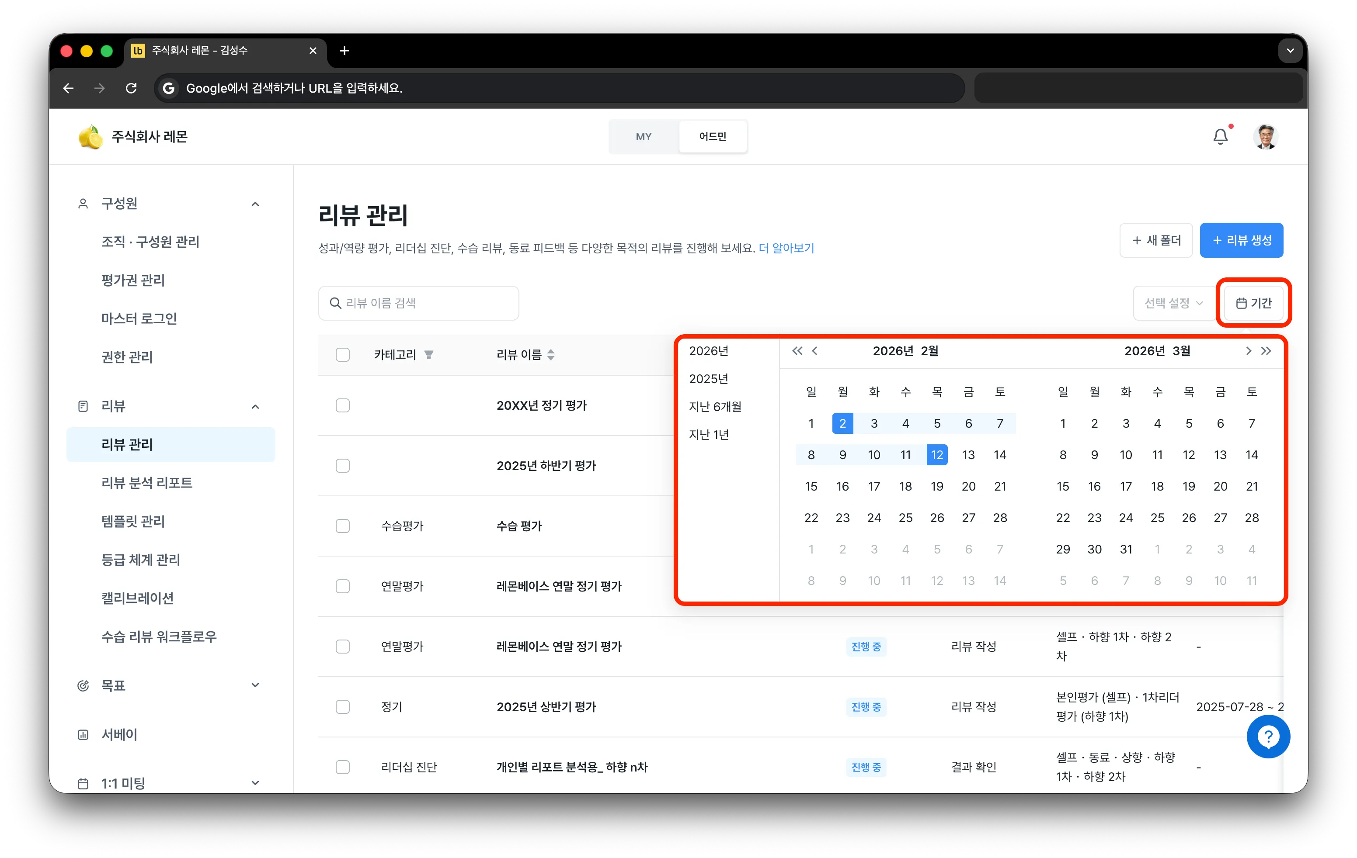Jump to next year with double-right arrows
Viewport: 1357px width, 858px height.
point(1266,351)
